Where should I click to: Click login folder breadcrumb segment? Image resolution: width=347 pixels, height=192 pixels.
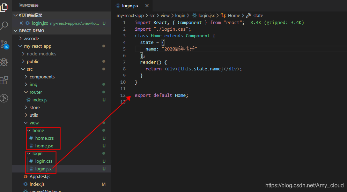pos(180,15)
